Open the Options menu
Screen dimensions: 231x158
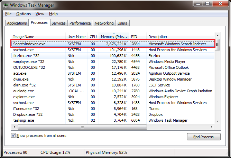(x=24, y=14)
